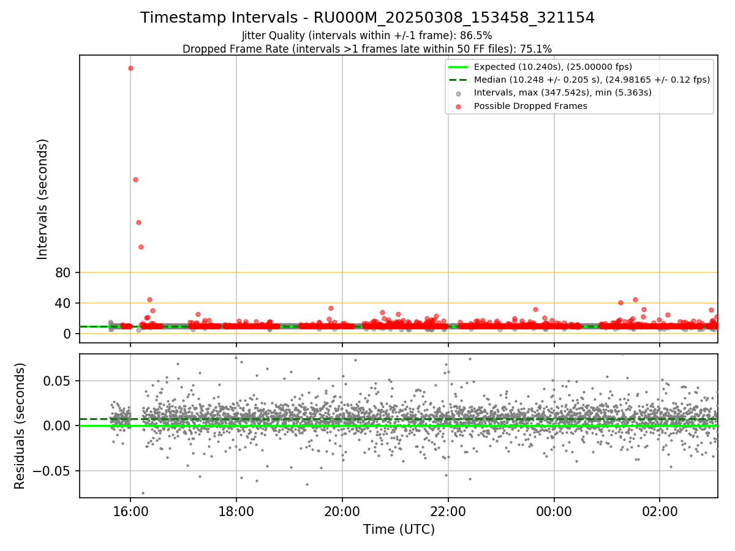
Task: Click the red dot marker in the legend
Action: pos(459,107)
